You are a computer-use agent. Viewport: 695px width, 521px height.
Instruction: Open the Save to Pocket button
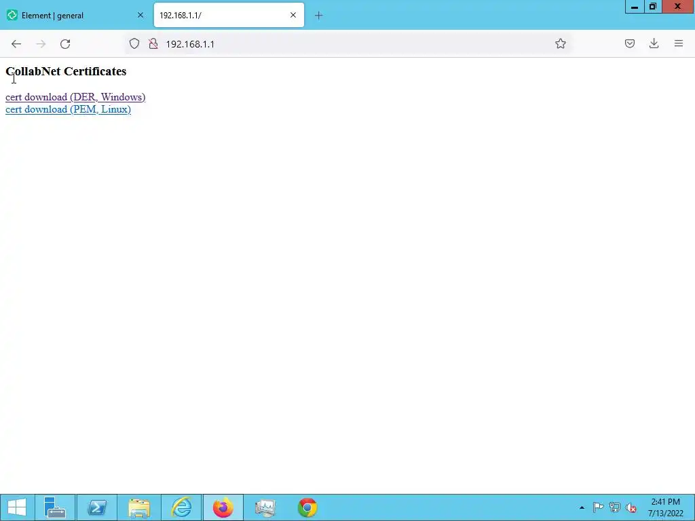(x=630, y=43)
